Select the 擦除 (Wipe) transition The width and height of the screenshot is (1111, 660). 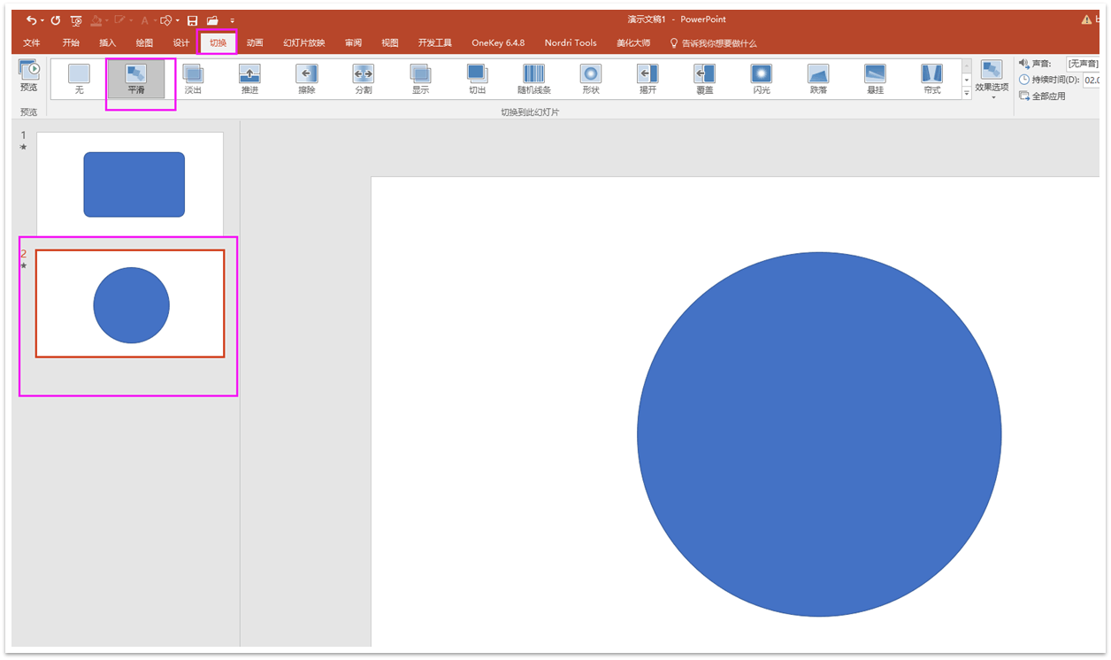[x=307, y=79]
